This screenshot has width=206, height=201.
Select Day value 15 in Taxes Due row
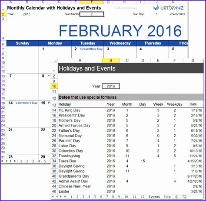(x=143, y=161)
